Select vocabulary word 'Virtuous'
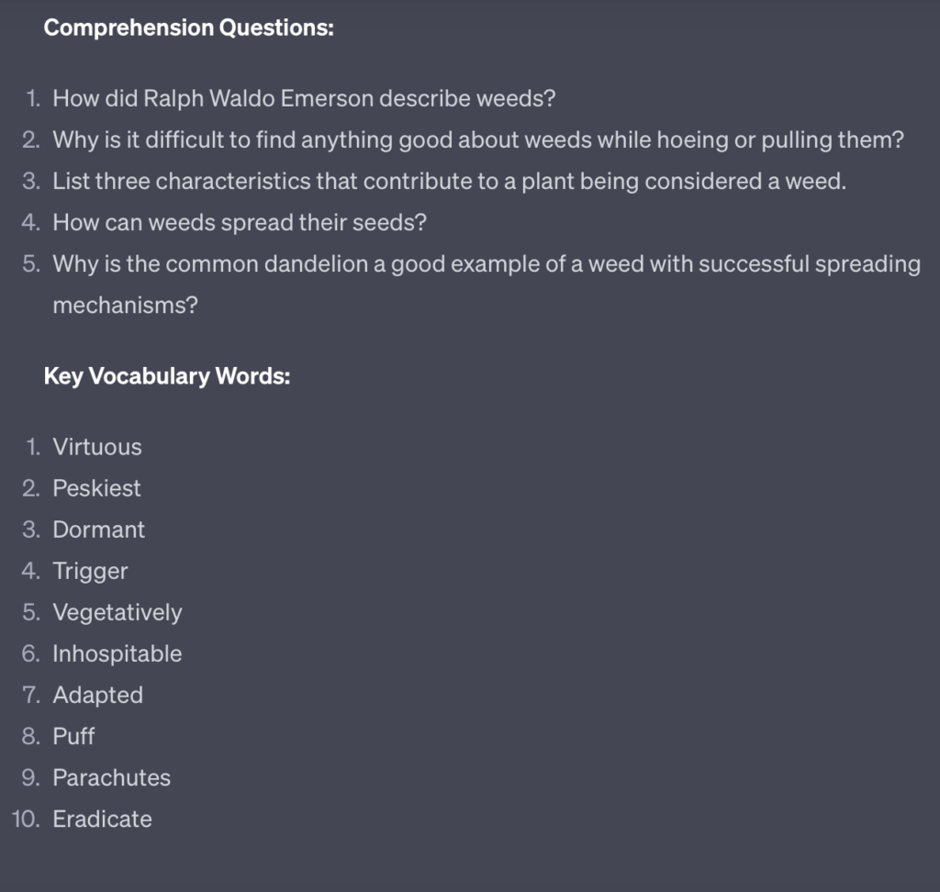This screenshot has height=892, width=940. [97, 447]
